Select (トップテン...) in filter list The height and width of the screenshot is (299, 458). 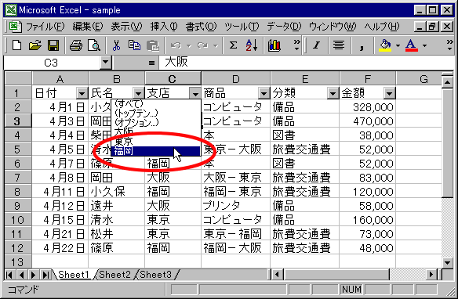156,113
